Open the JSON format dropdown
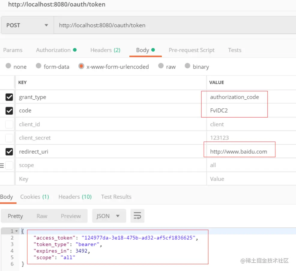This screenshot has width=296, height=271. point(109,216)
